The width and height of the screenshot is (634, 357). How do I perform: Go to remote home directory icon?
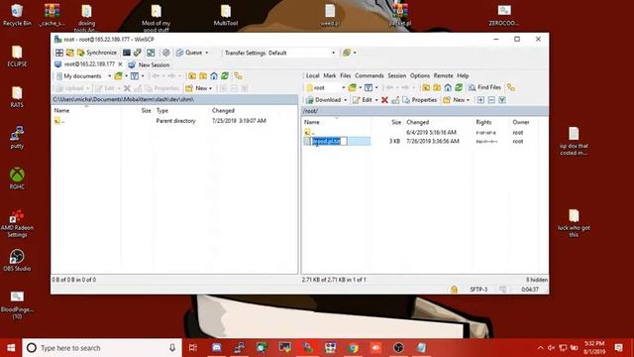(448, 87)
